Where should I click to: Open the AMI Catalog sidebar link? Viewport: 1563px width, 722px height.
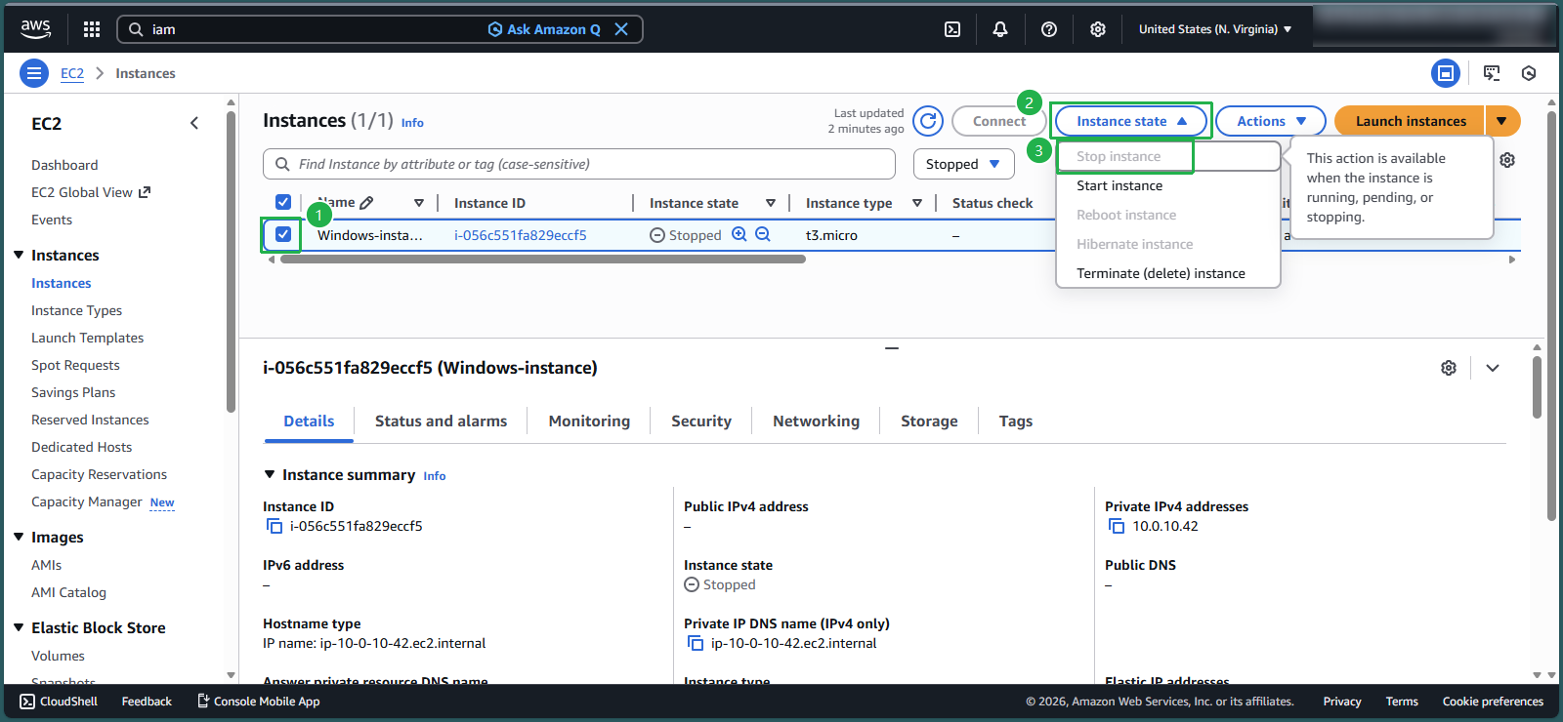point(68,592)
